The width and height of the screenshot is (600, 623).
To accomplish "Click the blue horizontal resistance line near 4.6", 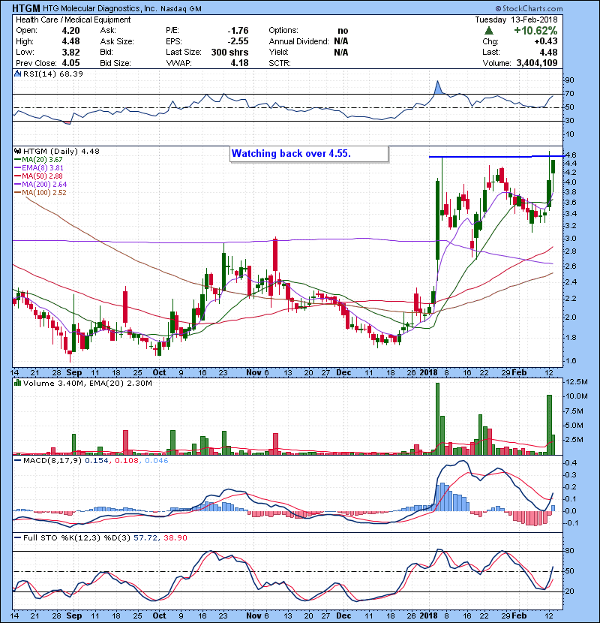I will (496, 157).
